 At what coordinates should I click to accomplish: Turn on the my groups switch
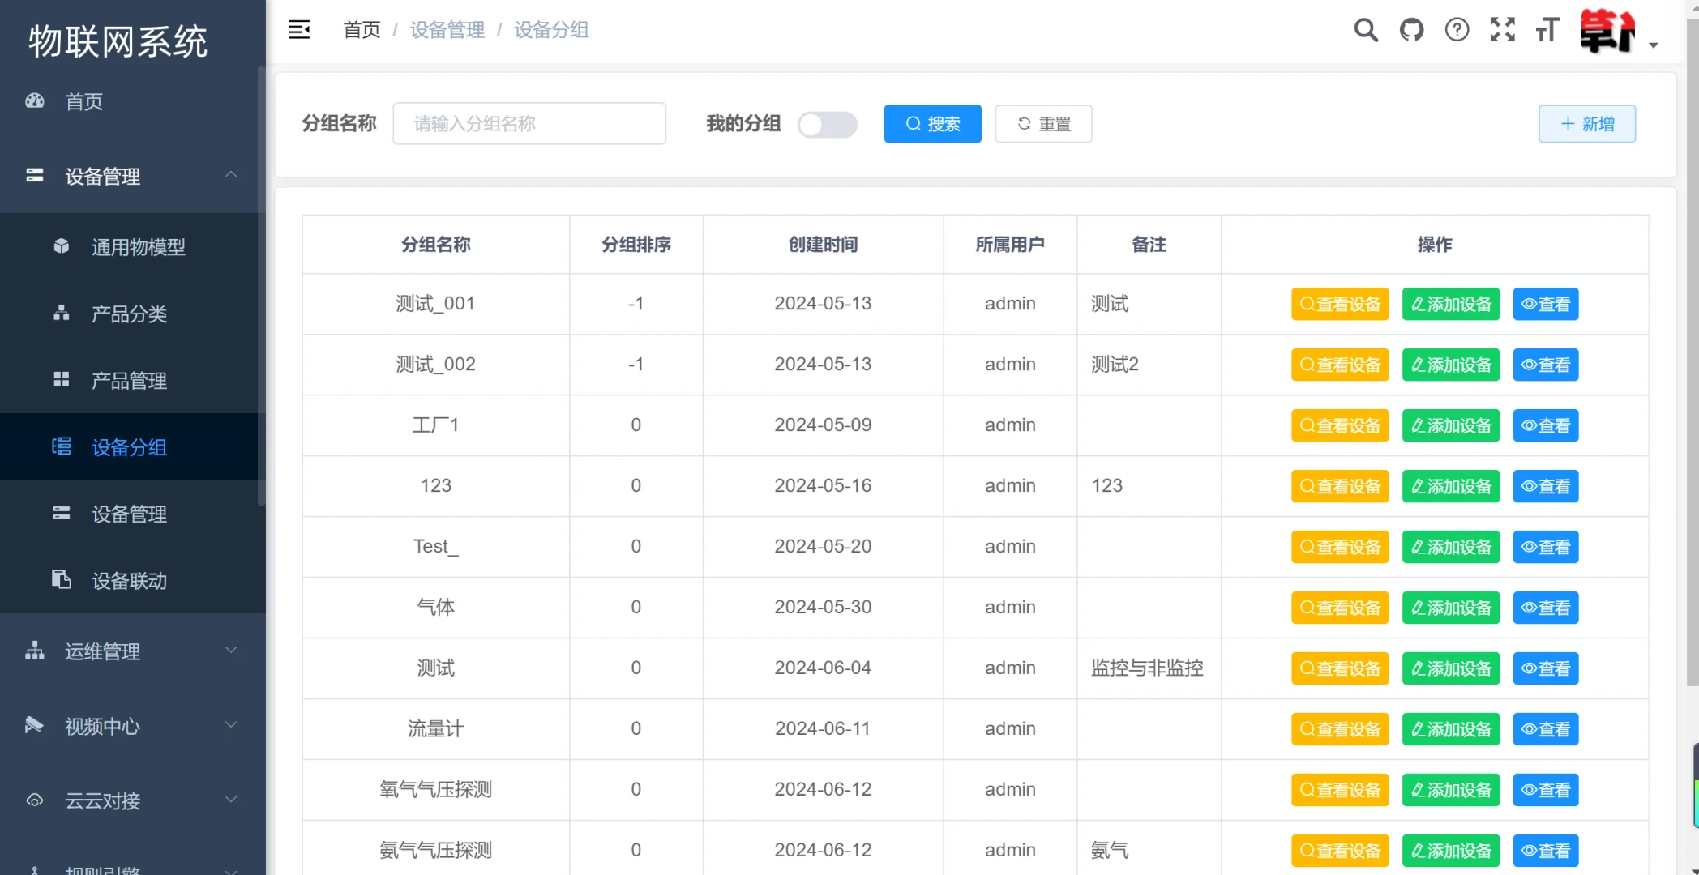pos(827,124)
